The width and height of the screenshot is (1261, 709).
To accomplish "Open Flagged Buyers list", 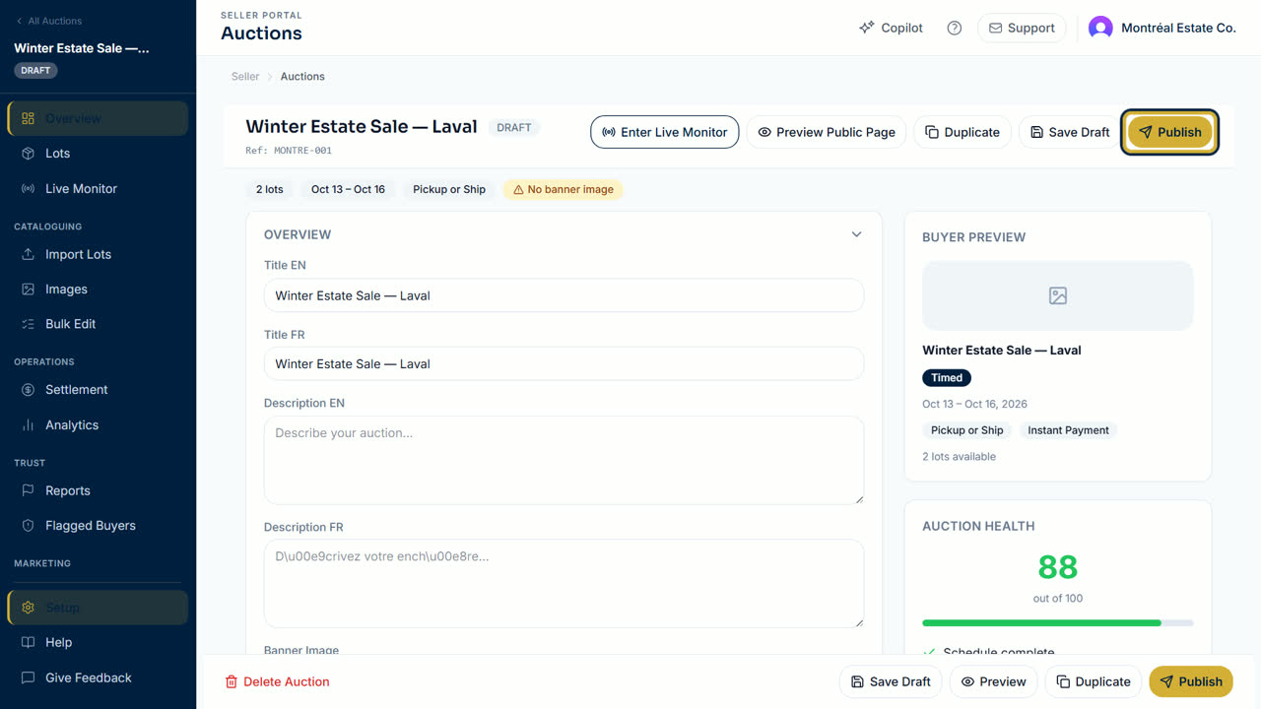I will pyautogui.click(x=98, y=526).
